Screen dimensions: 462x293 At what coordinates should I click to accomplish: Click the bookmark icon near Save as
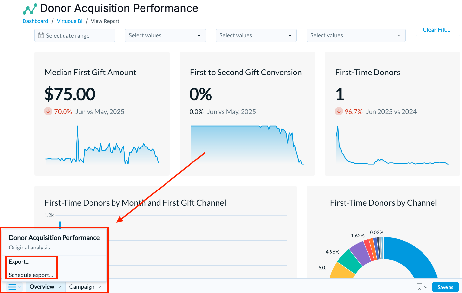(x=419, y=287)
